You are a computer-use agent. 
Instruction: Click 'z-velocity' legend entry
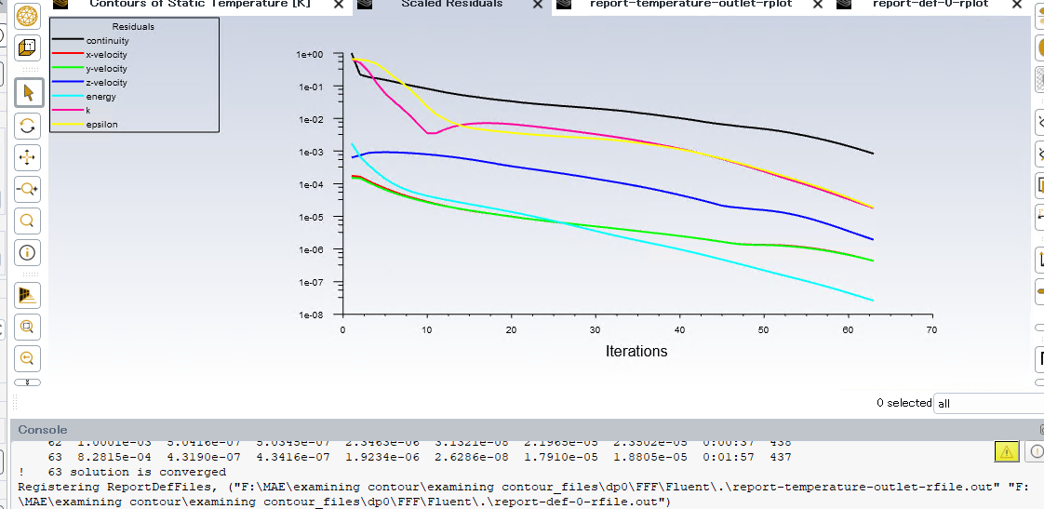tap(106, 83)
